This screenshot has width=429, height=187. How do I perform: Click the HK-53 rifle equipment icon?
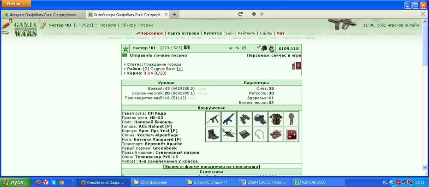pyautogui.click(x=229, y=119)
